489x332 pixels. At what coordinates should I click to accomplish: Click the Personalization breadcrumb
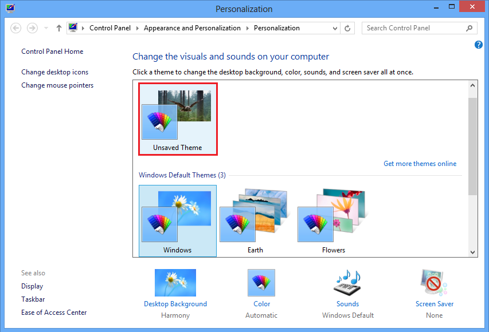pos(277,28)
